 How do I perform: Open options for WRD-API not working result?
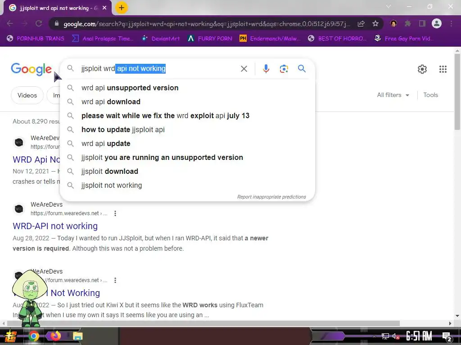115,213
